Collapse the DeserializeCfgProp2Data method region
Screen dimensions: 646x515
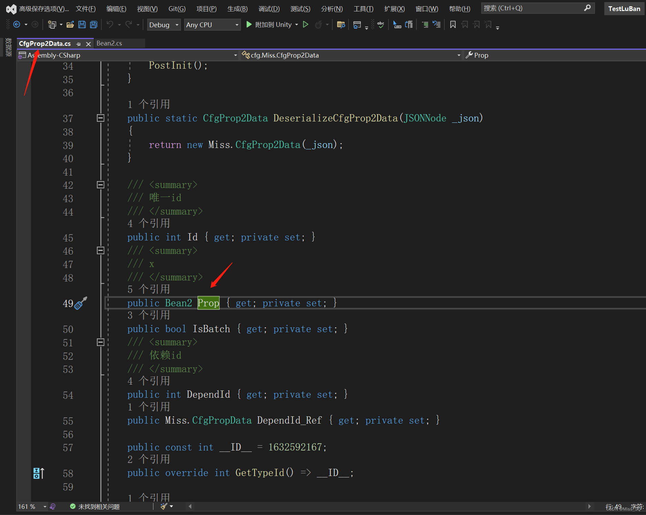[x=101, y=118]
